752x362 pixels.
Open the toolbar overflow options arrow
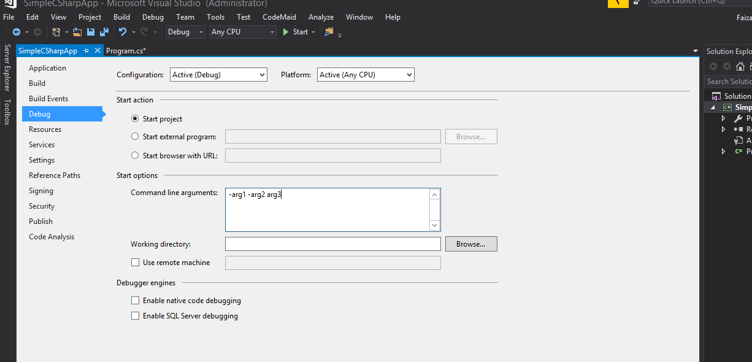tap(340, 34)
